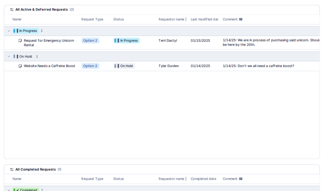Collapse the In Progress group
The image size is (323, 191).
pos(9,31)
